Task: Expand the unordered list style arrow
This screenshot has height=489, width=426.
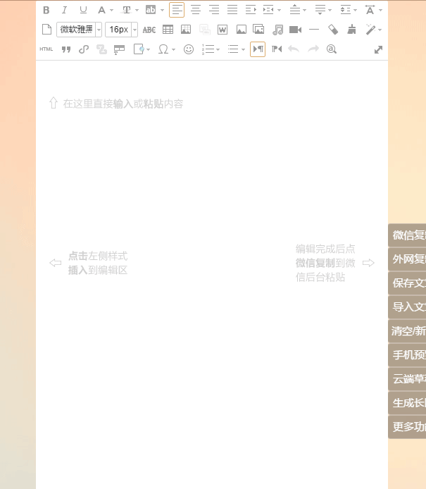Action: click(x=243, y=49)
